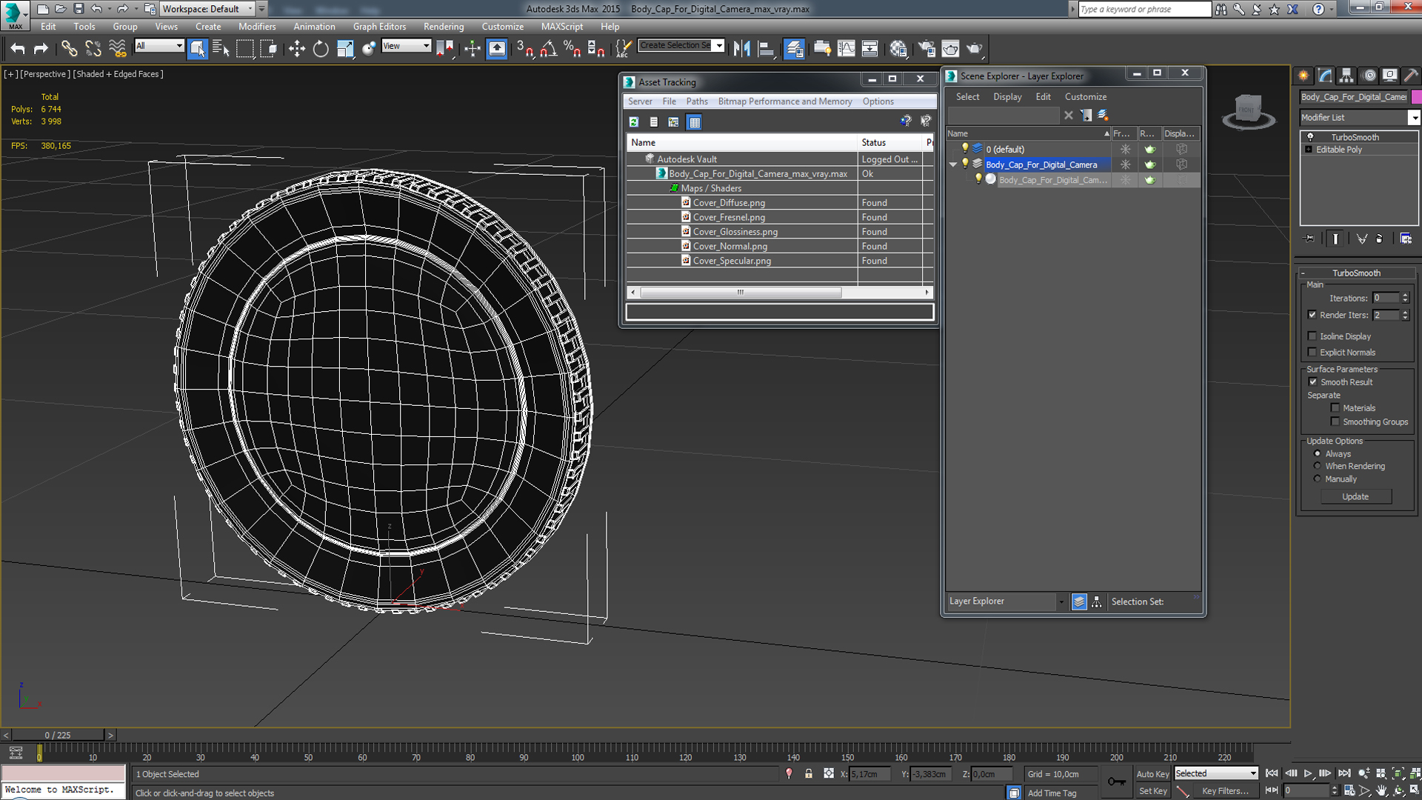Screen dimensions: 1422x800
Task: Open Bitmap Performance and Memory menu
Action: tap(784, 101)
